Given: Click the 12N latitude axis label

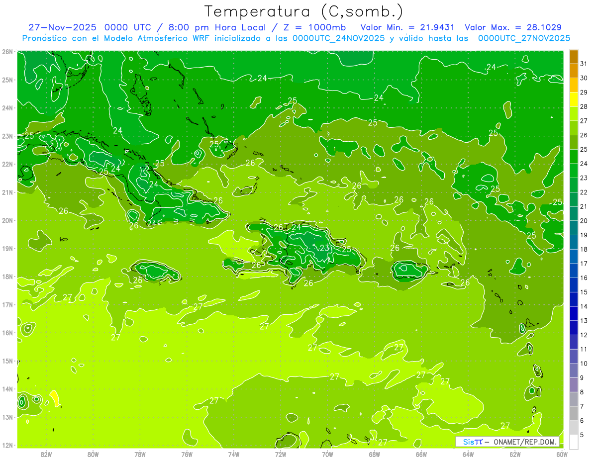Looking at the screenshot, I should (7, 445).
